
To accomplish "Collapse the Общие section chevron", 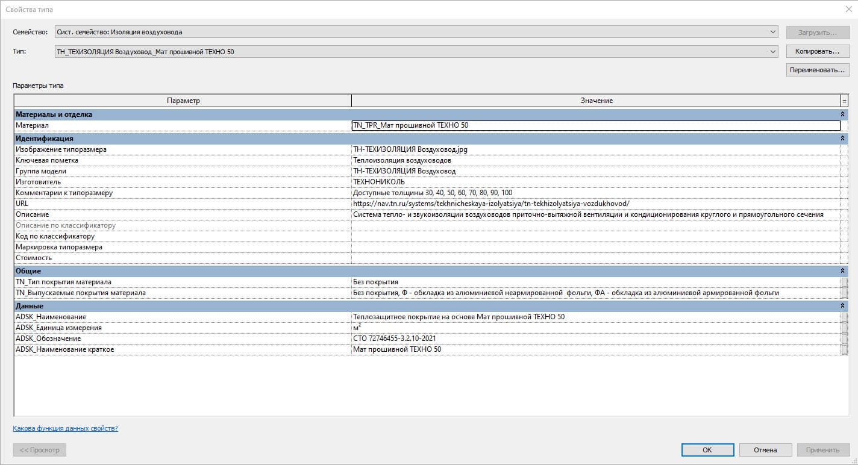I will pos(844,271).
